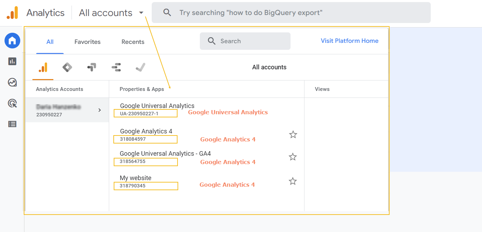Click the account picker Search field
The image size is (482, 232).
click(x=245, y=41)
